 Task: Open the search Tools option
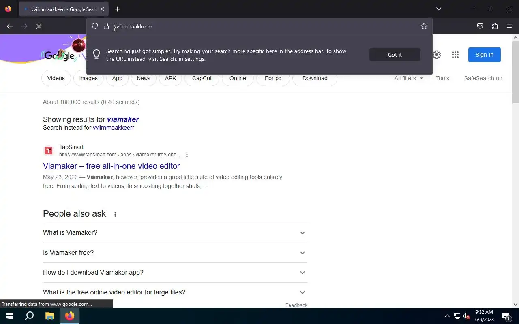[442, 78]
